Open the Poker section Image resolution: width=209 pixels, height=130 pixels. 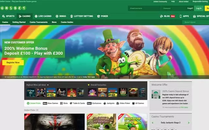point(103,16)
